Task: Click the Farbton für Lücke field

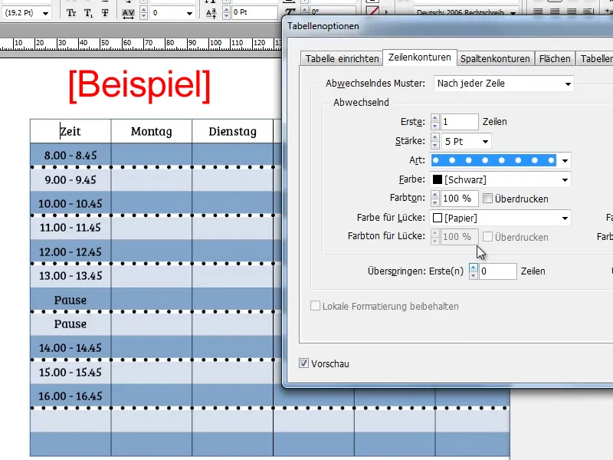Action: pyautogui.click(x=459, y=237)
